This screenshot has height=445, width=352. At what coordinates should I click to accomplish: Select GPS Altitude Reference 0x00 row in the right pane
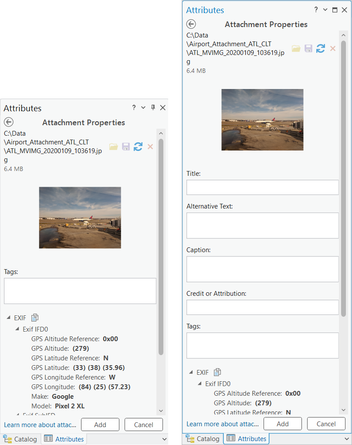tap(257, 394)
